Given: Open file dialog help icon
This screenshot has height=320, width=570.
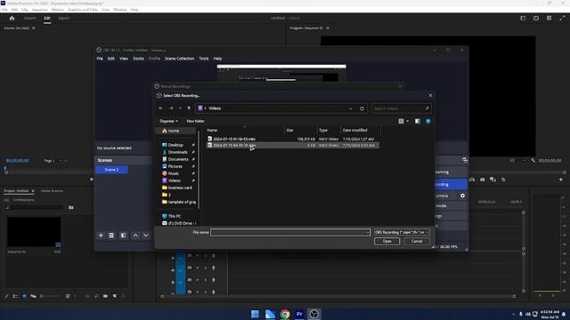Looking at the screenshot, I should (x=428, y=121).
